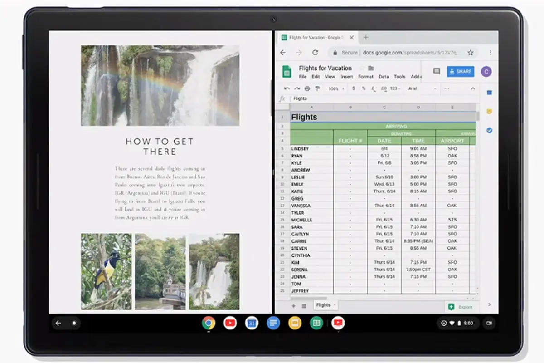Select the Flights sheet tab
The height and width of the screenshot is (363, 544).
[x=324, y=305]
